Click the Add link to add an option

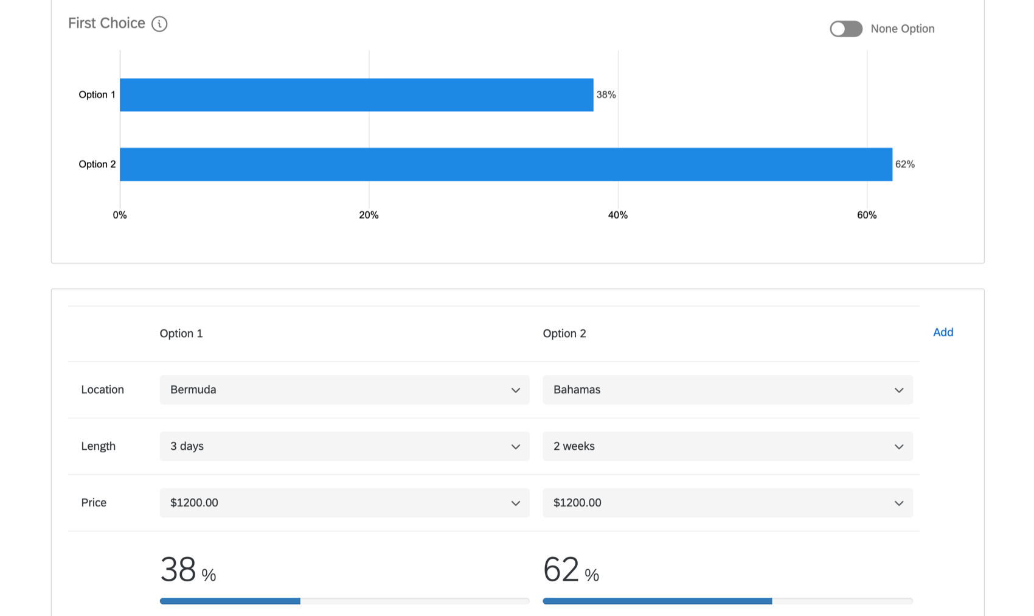(x=943, y=332)
